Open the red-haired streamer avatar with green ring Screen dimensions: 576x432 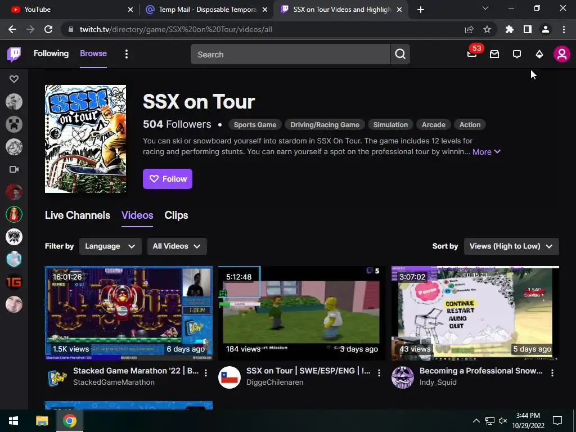pos(14,214)
